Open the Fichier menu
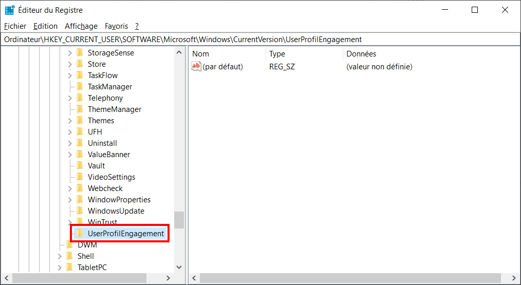The width and height of the screenshot is (521, 285). coord(15,26)
